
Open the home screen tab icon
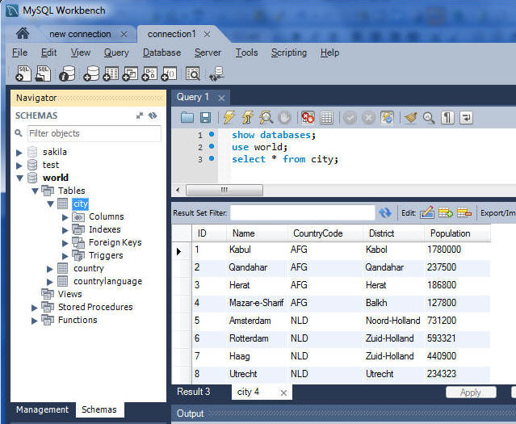pyautogui.click(x=23, y=33)
